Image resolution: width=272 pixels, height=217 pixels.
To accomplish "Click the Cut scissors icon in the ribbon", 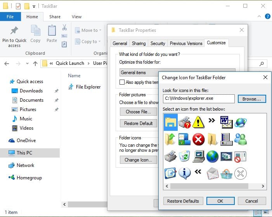I will coord(64,27).
